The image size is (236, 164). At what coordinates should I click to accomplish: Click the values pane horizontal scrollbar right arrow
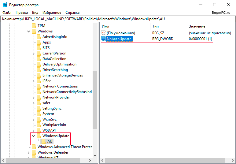(x=233, y=160)
